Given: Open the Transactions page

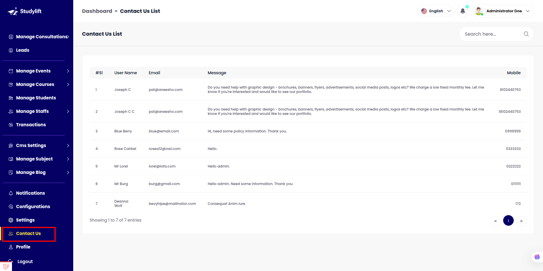Looking at the screenshot, I should click(31, 125).
